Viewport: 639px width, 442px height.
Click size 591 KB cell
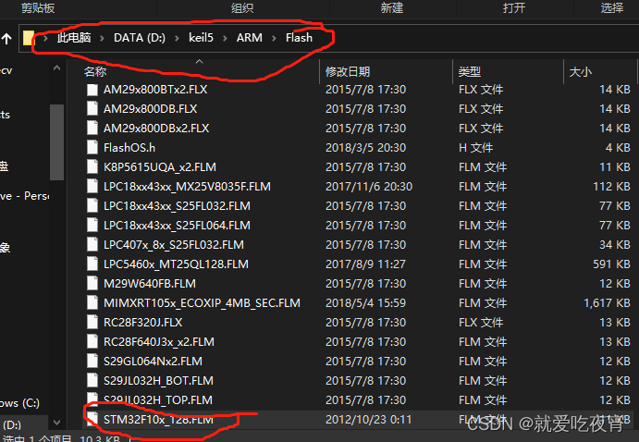(611, 264)
